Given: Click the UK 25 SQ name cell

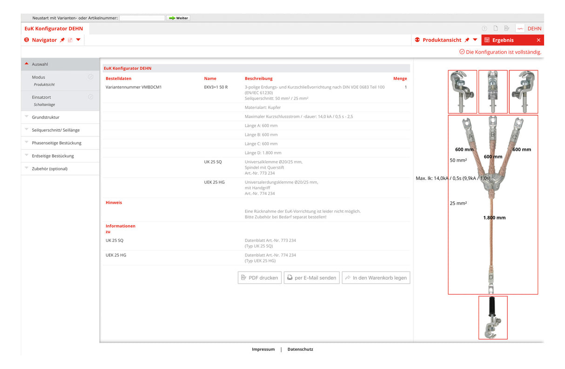Looking at the screenshot, I should [213, 162].
